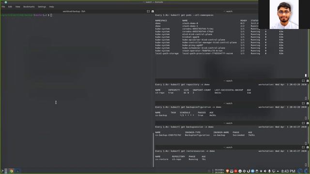
Task: Click the workload-backup fish pane title
Action: (74, 12)
